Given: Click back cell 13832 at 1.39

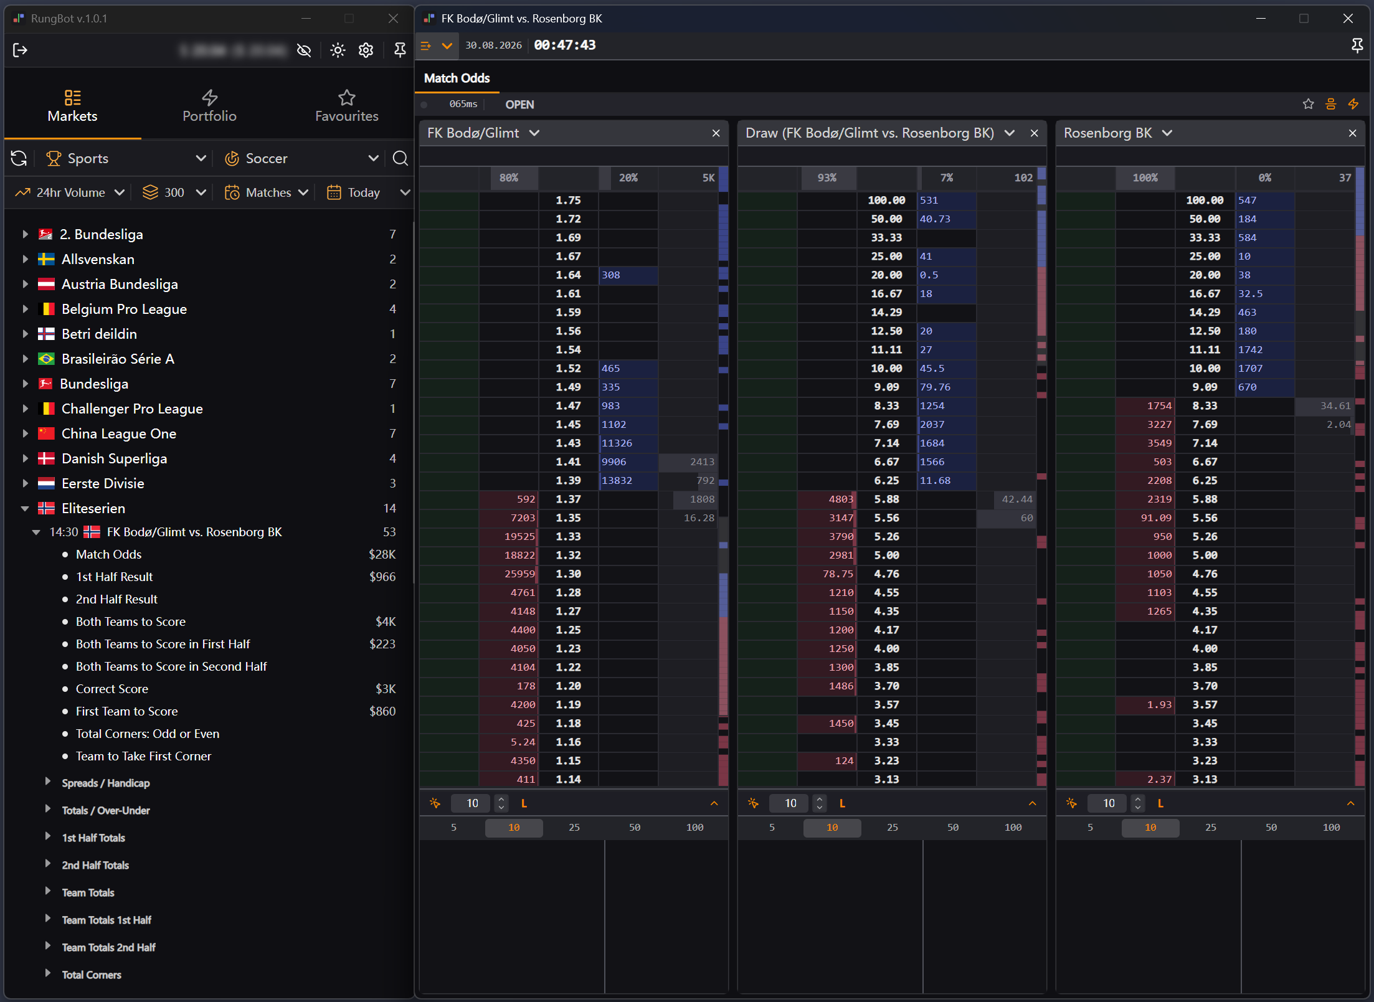Looking at the screenshot, I should click(x=628, y=481).
